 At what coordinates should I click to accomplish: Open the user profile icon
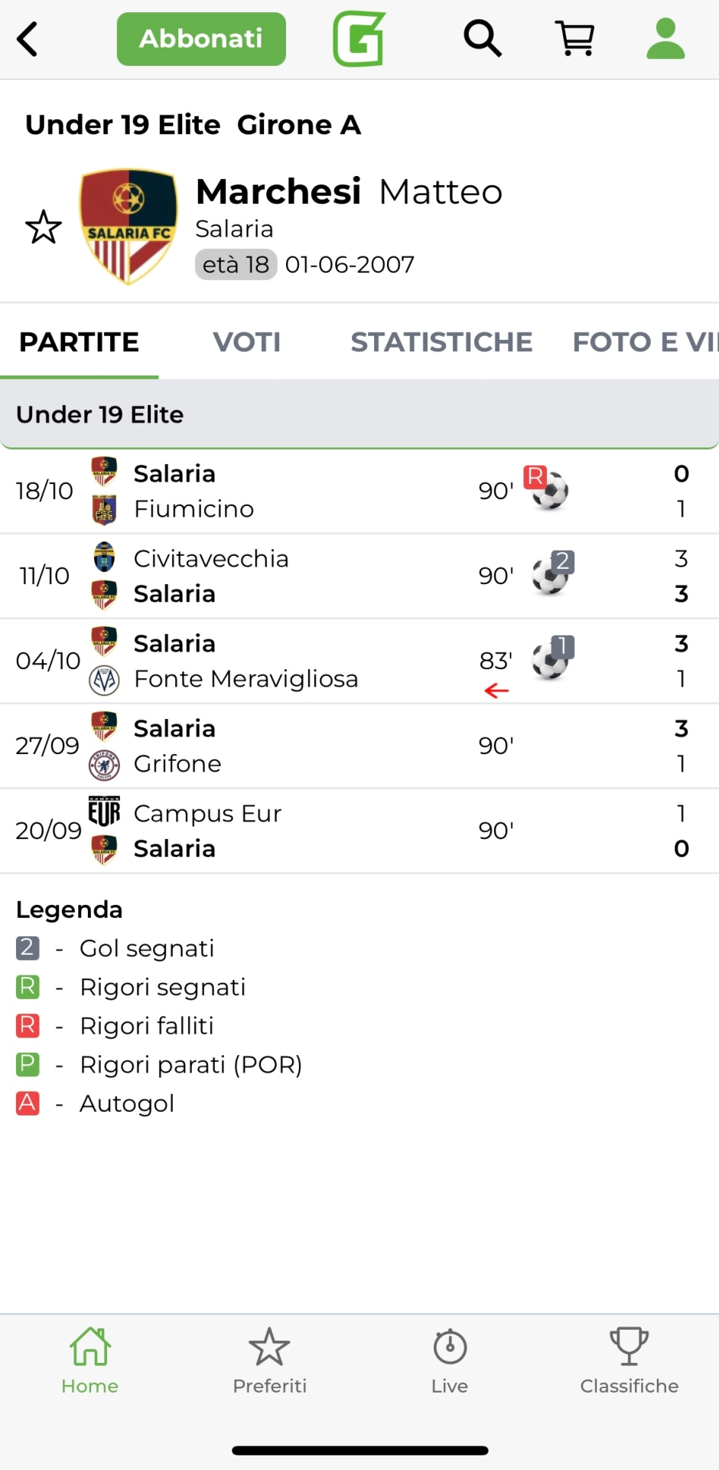pyautogui.click(x=665, y=38)
